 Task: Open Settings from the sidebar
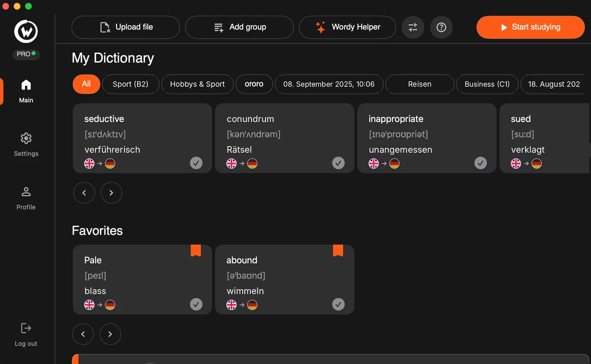26,144
